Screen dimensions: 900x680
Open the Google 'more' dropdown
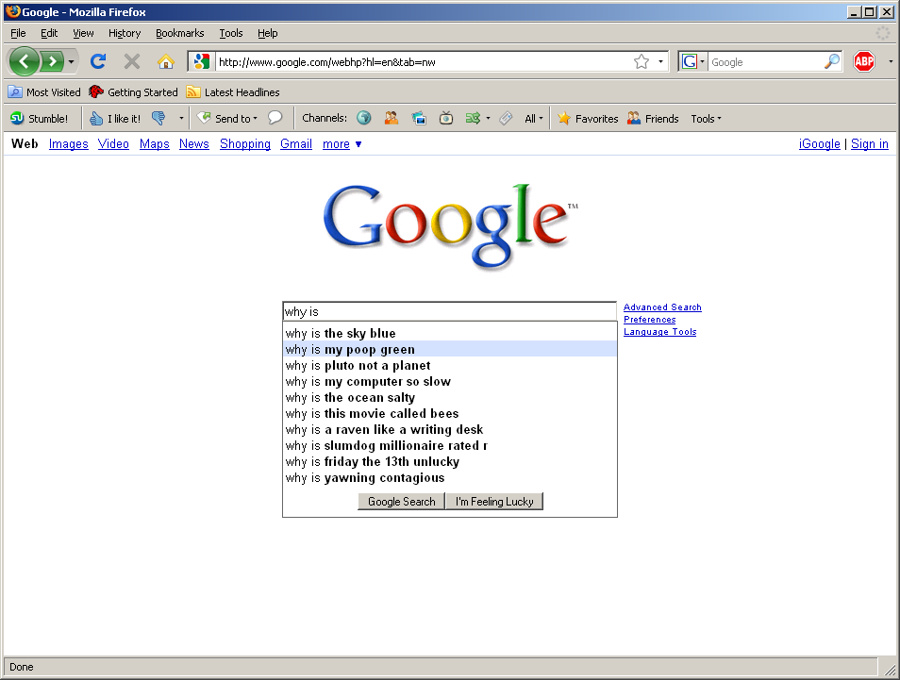342,144
